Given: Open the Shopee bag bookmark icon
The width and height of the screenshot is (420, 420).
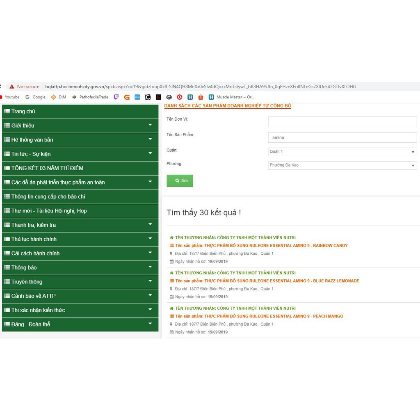Looking at the screenshot, I should 201,97.
